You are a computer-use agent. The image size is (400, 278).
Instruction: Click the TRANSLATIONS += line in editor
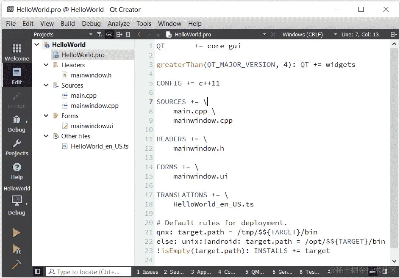(x=192, y=195)
